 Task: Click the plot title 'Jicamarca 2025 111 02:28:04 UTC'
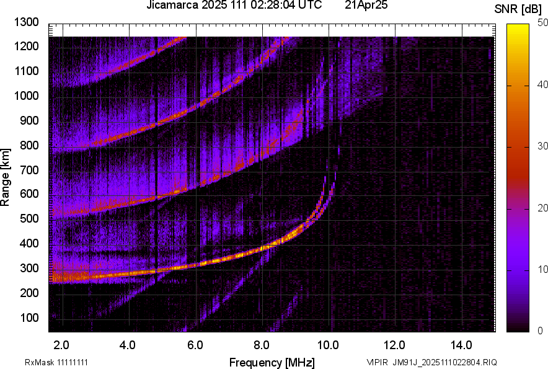click(x=234, y=5)
